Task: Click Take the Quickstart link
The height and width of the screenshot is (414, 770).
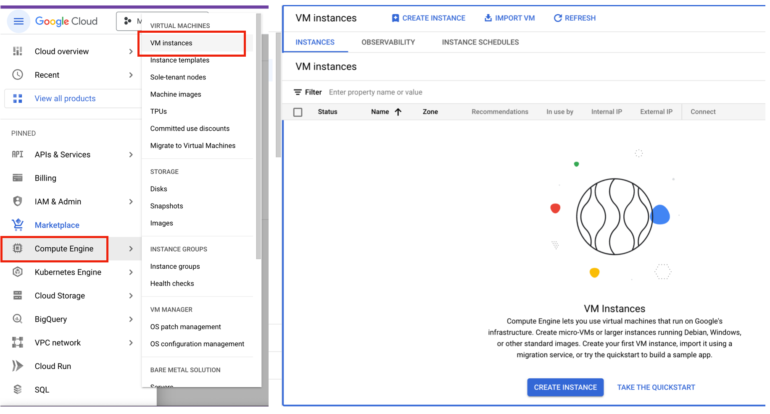Action: pos(656,387)
